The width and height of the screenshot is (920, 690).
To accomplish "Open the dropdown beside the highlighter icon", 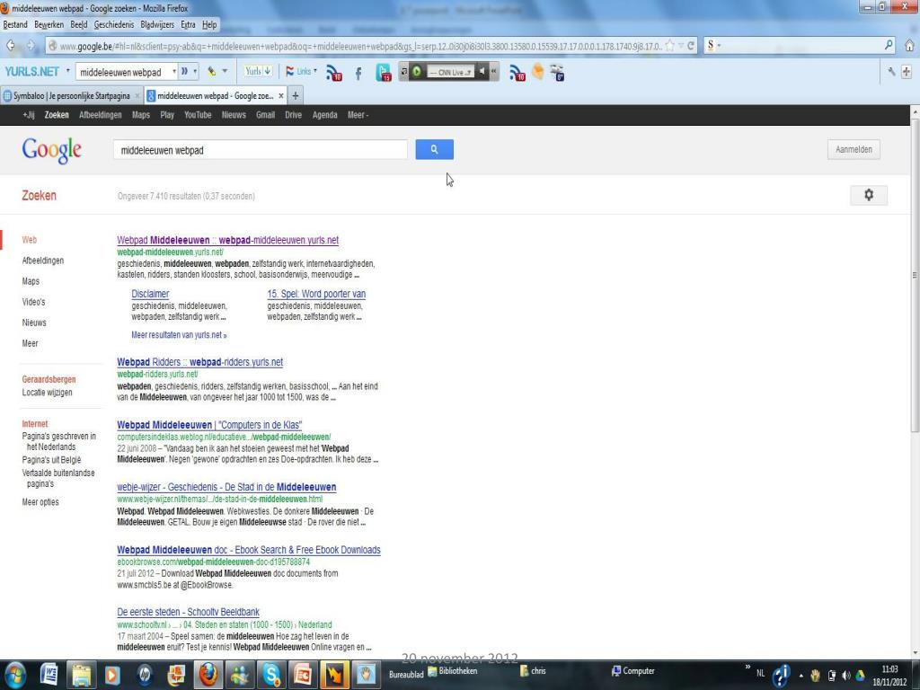I will point(225,71).
